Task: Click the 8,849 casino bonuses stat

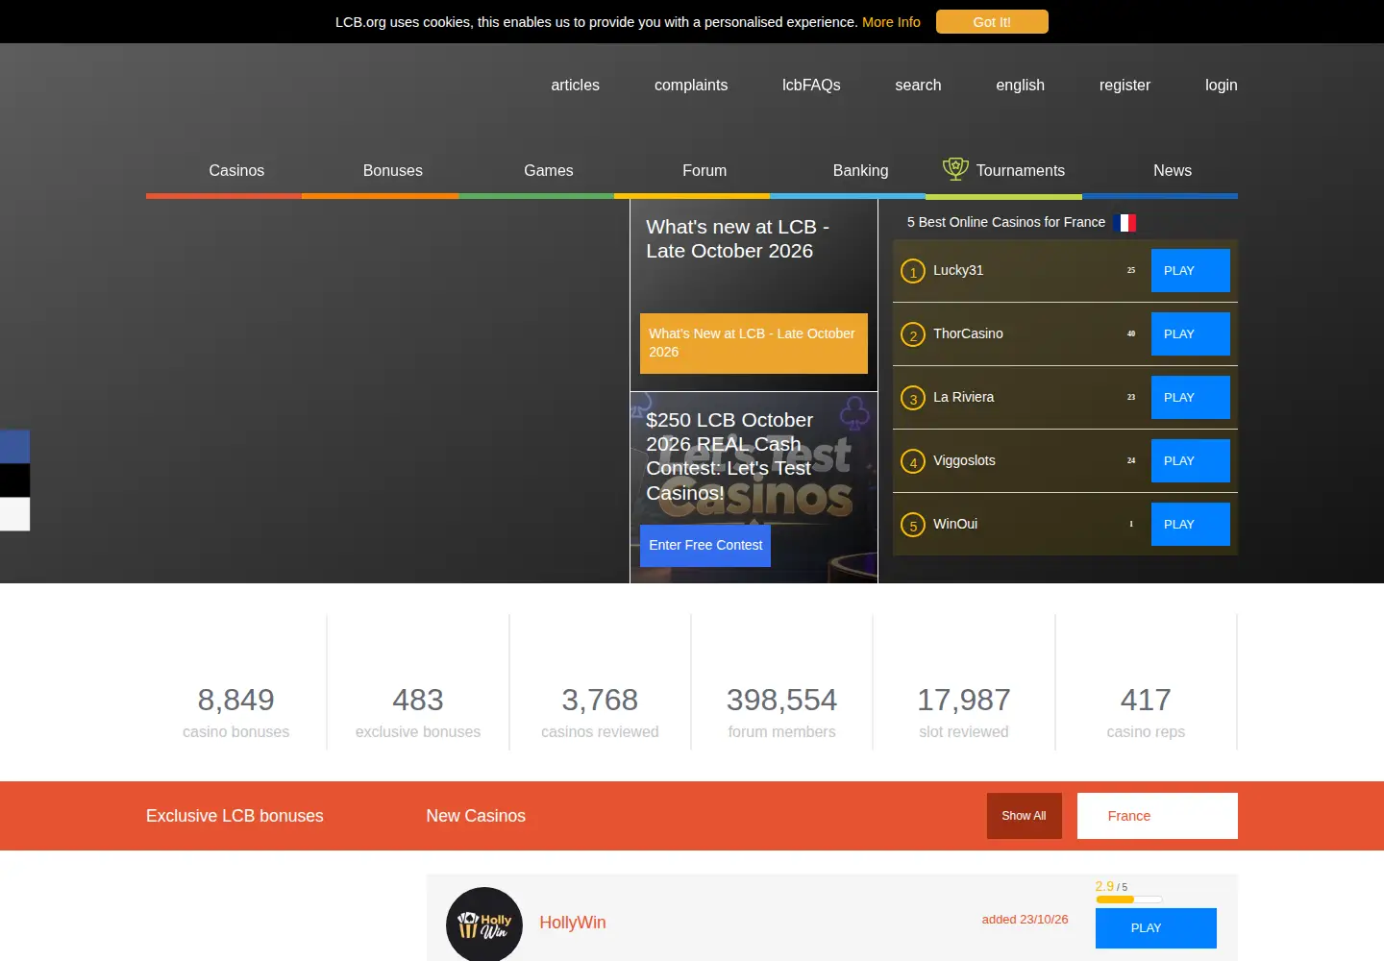Action: [236, 711]
